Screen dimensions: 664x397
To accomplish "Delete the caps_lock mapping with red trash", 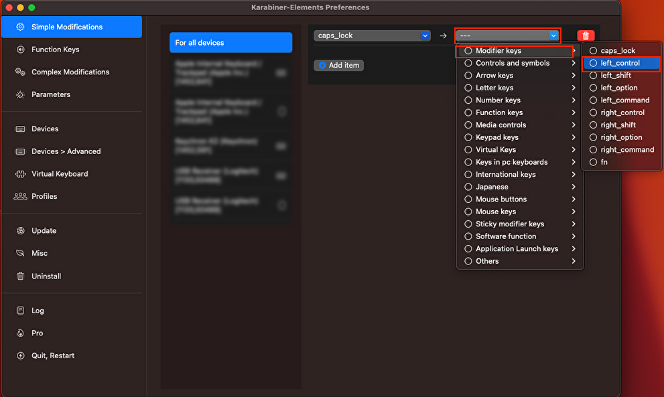I will coord(586,35).
